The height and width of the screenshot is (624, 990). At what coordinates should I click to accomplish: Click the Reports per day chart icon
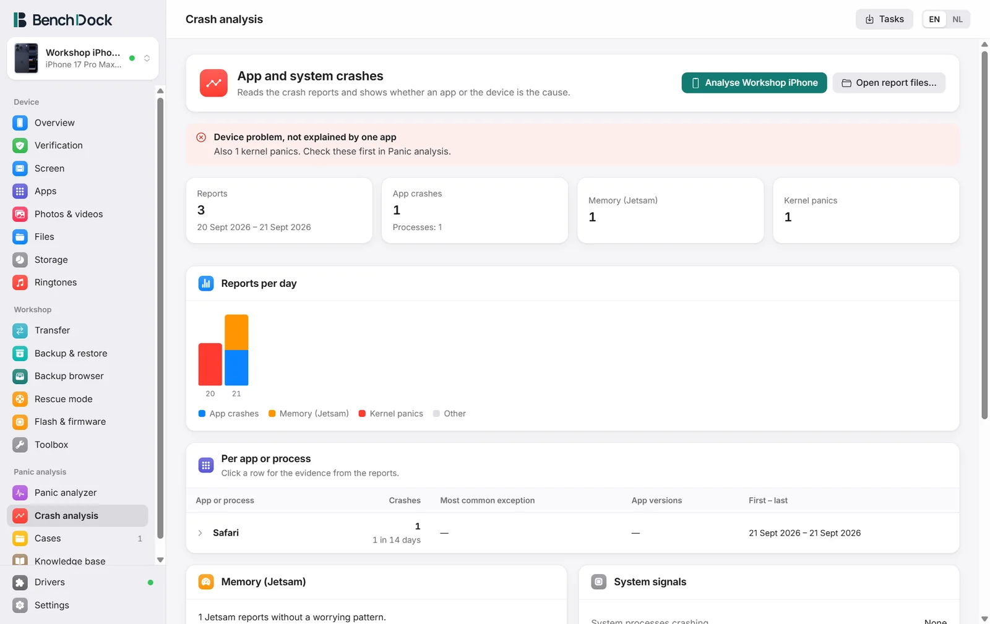[x=206, y=283]
